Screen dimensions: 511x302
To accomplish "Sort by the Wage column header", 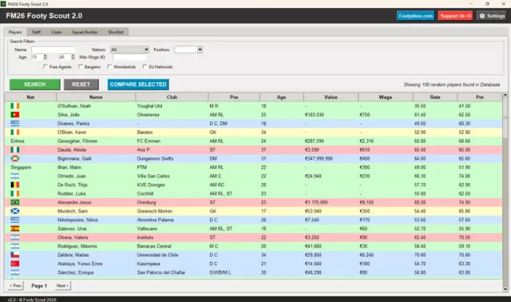I will point(386,97).
